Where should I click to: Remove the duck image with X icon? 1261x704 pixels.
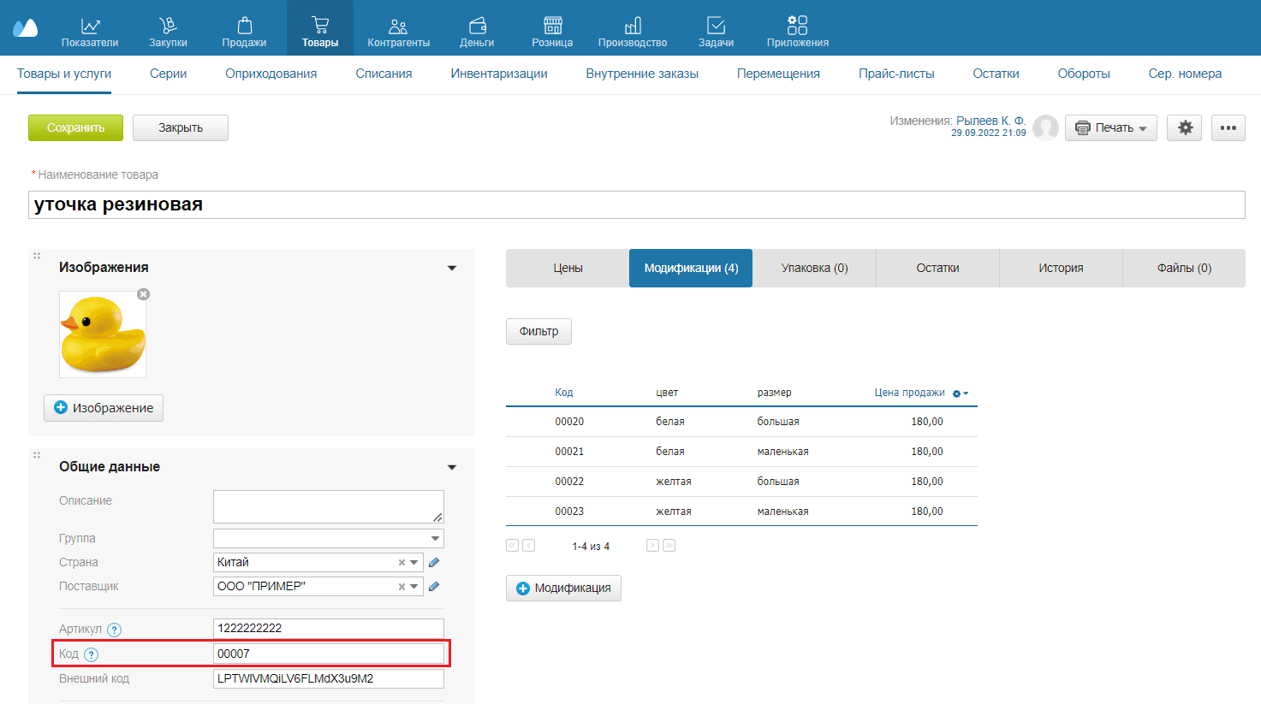144,294
